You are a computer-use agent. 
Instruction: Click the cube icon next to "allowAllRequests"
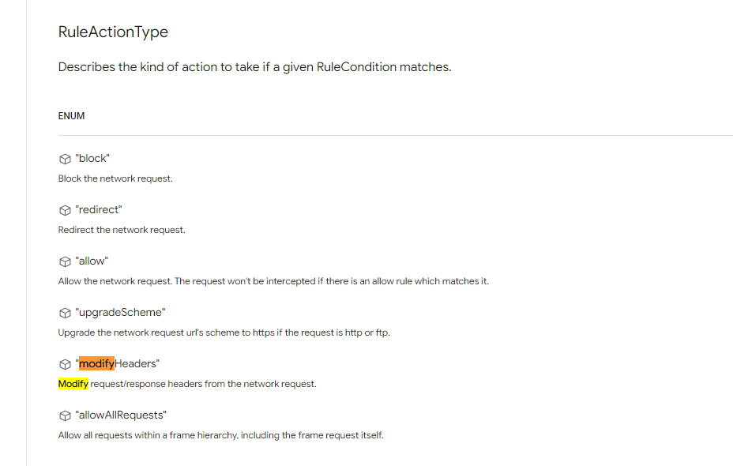tap(65, 415)
